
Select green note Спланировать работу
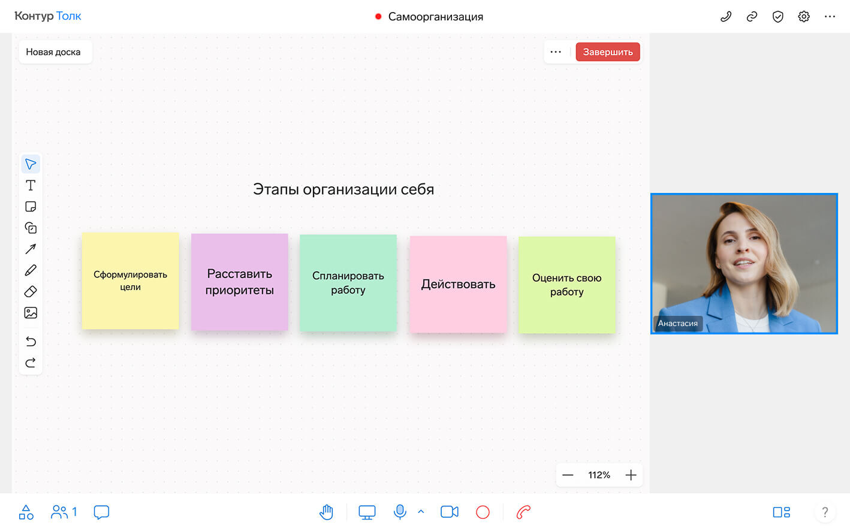[x=348, y=283]
